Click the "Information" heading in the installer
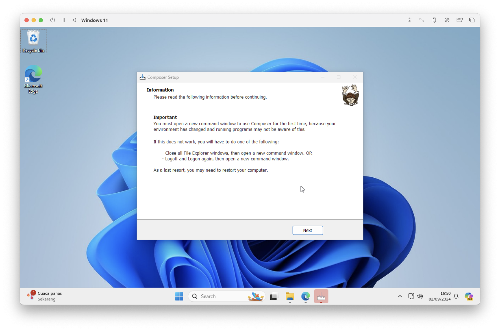 tap(160, 90)
